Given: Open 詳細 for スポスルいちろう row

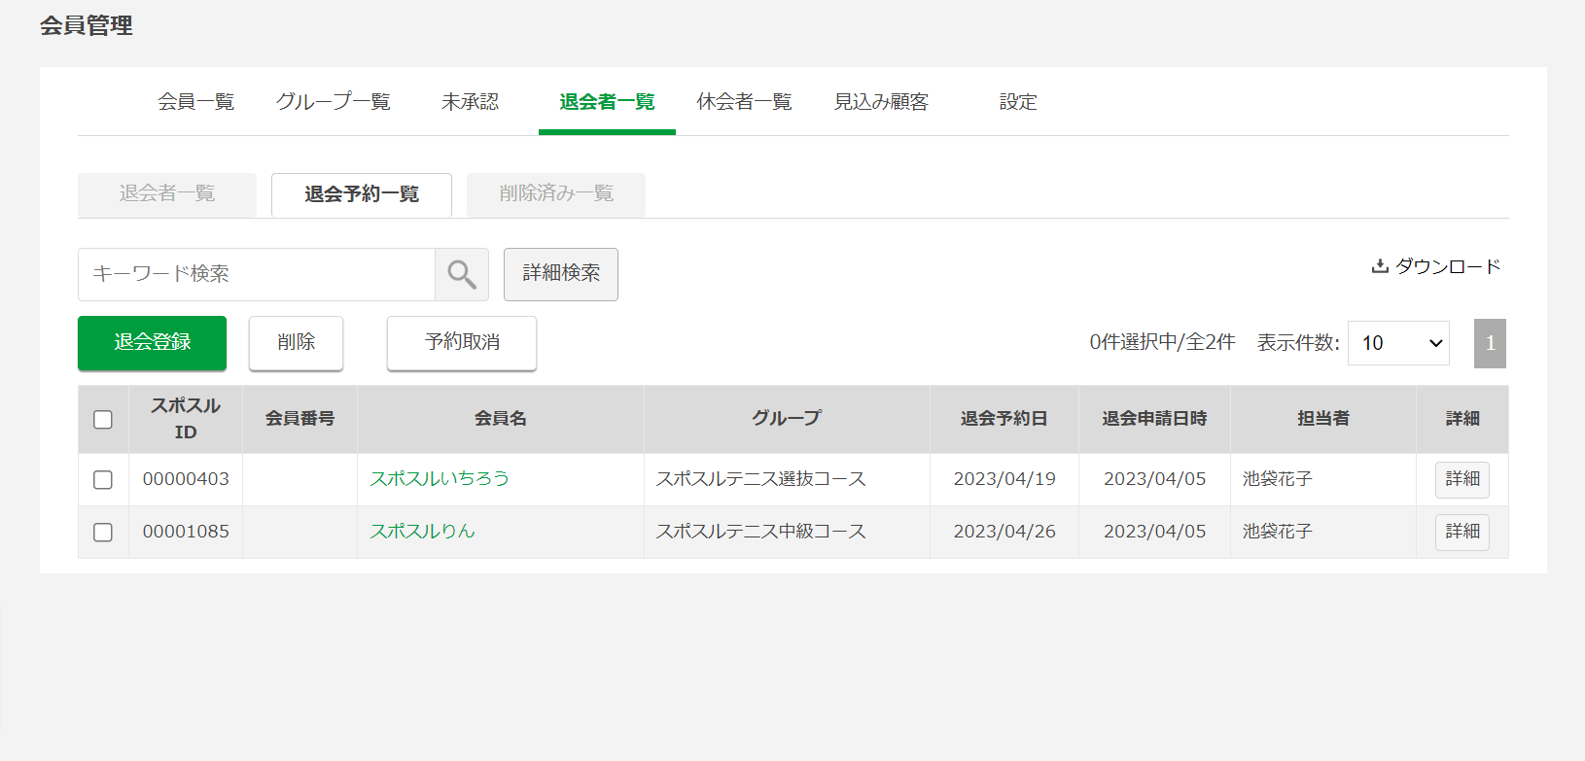Looking at the screenshot, I should (x=1462, y=479).
